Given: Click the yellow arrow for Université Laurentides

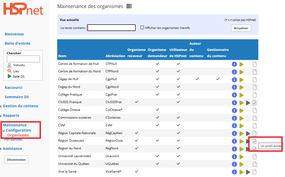Looking at the screenshot, I should coord(242,157).
